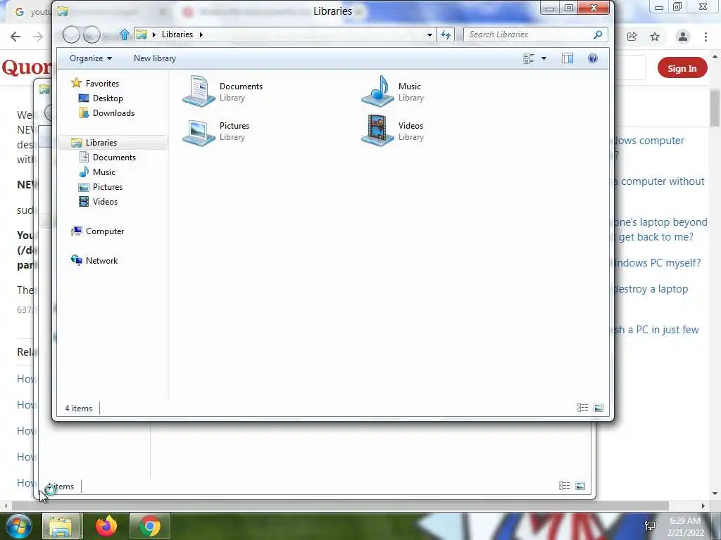The image size is (721, 540).
Task: Click the network tray icon
Action: 650,526
